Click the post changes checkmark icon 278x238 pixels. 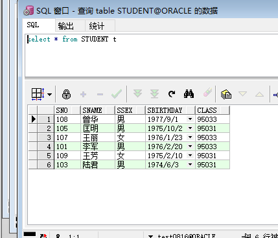pos(117,94)
